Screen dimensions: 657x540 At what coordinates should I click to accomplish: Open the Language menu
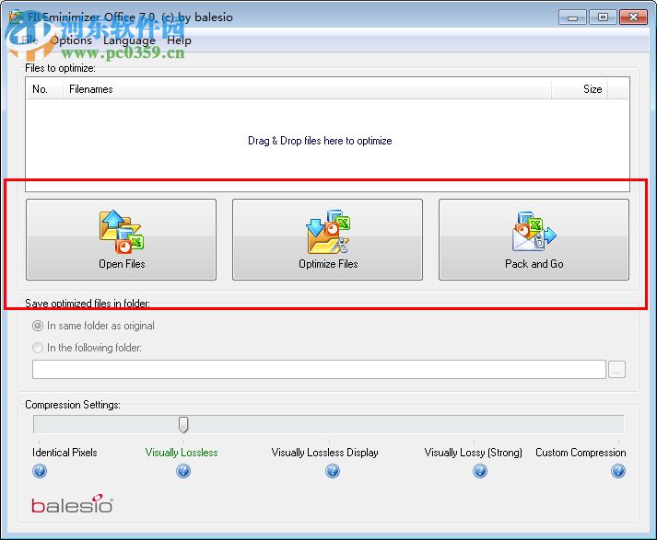[x=129, y=40]
